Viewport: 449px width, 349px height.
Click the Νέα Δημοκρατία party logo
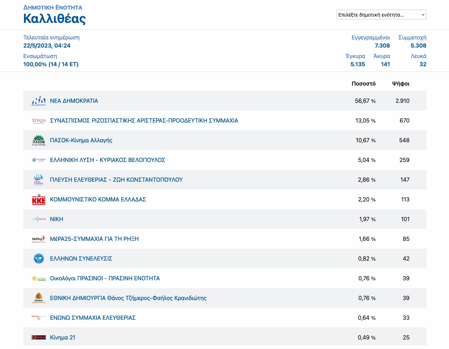coord(39,101)
